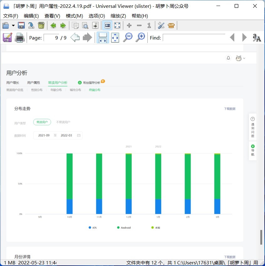
Task: Toggle fit whole page mode
Action: tap(115, 38)
